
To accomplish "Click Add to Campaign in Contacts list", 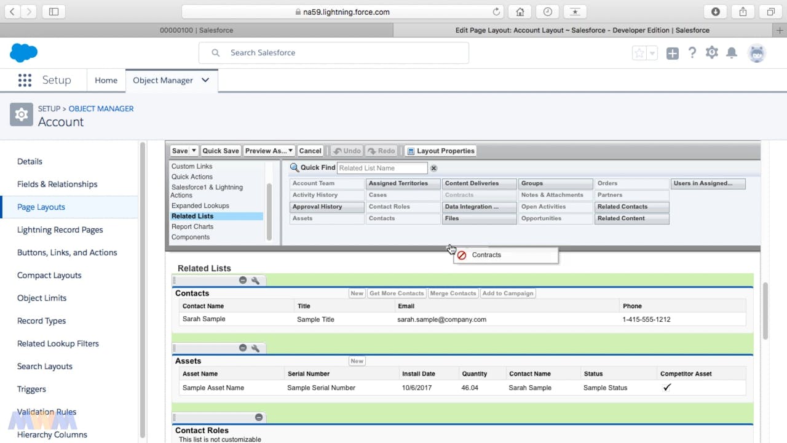I will (508, 293).
